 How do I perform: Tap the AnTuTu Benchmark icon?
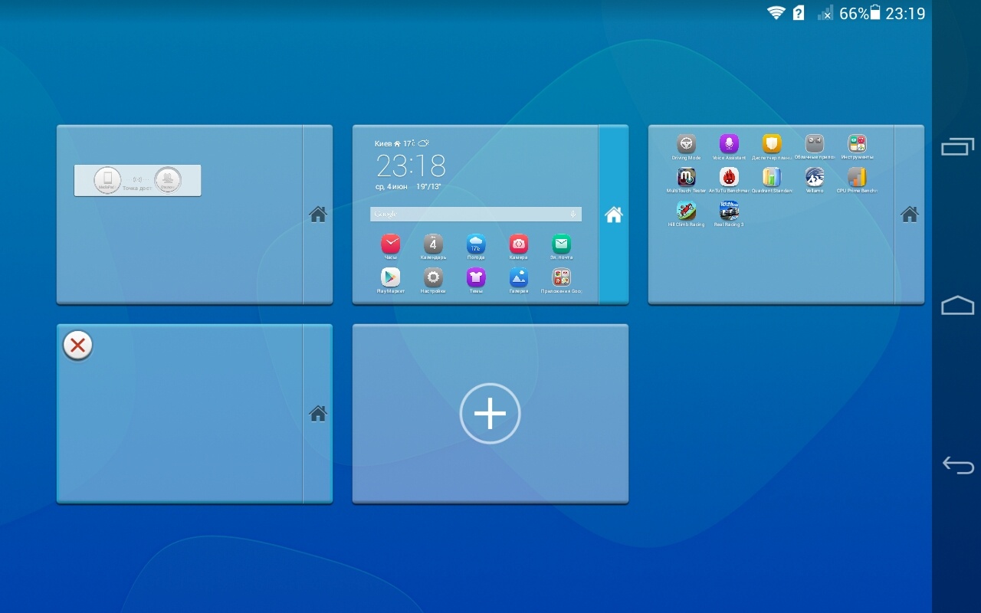point(729,177)
